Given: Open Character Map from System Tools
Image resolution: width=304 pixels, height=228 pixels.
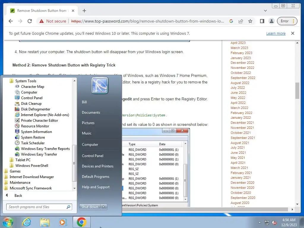Looking at the screenshot, I should pos(32,87).
